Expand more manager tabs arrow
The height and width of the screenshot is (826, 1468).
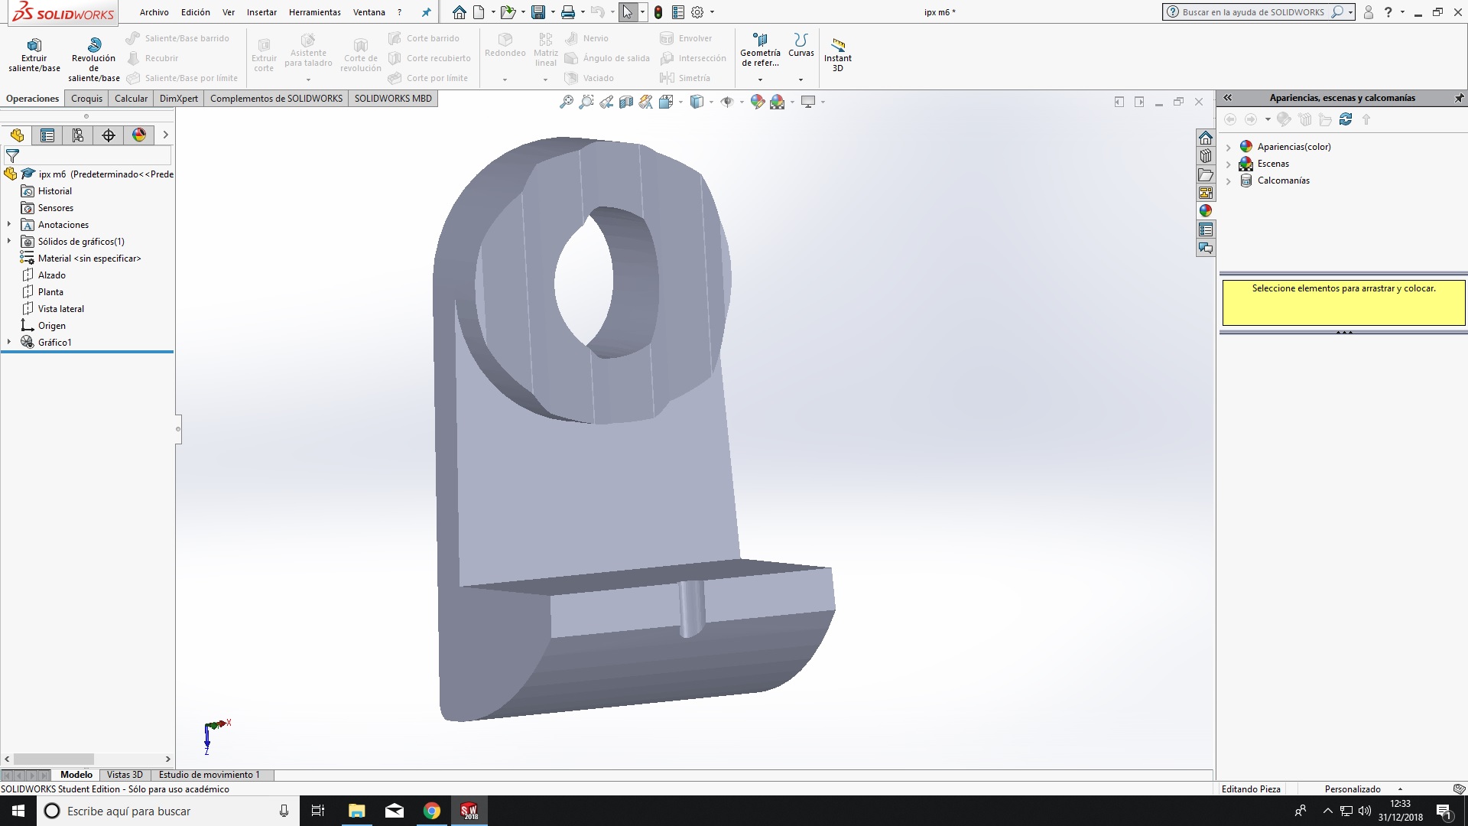(x=165, y=135)
